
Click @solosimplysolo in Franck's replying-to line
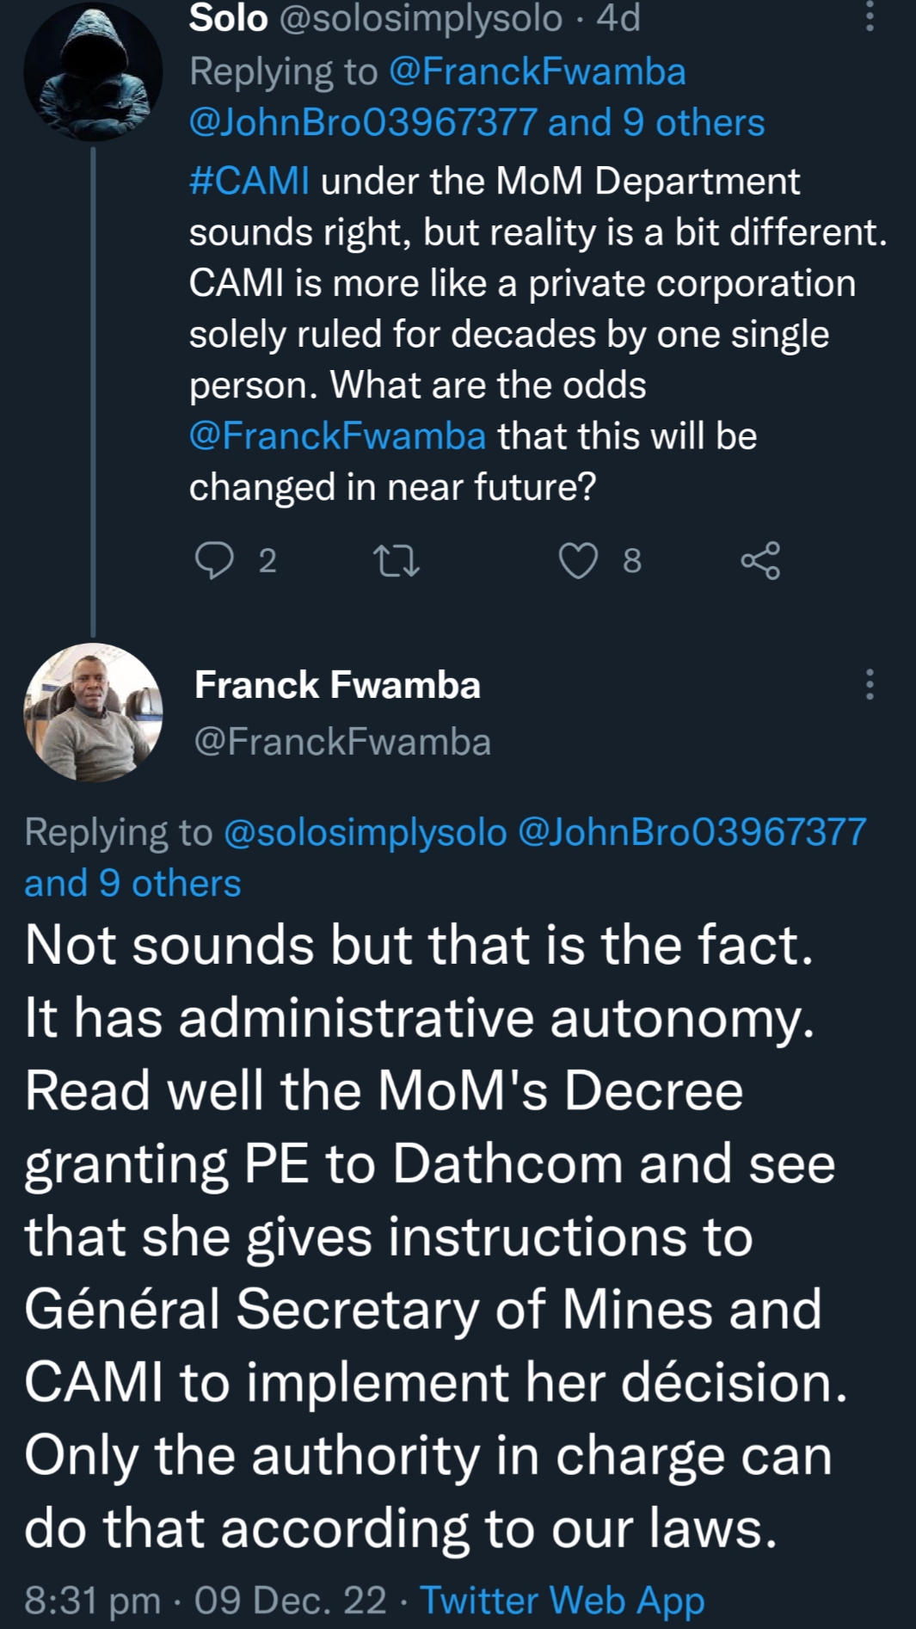point(365,832)
